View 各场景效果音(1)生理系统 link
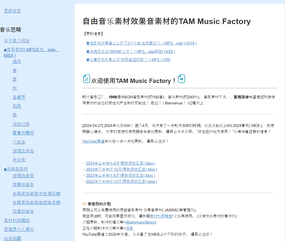 point(36,193)
